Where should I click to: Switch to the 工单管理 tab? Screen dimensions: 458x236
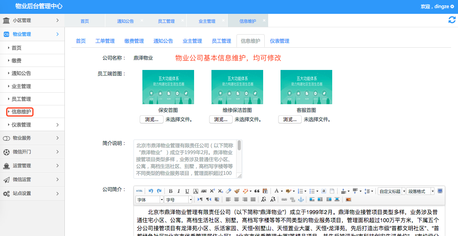[105, 41]
